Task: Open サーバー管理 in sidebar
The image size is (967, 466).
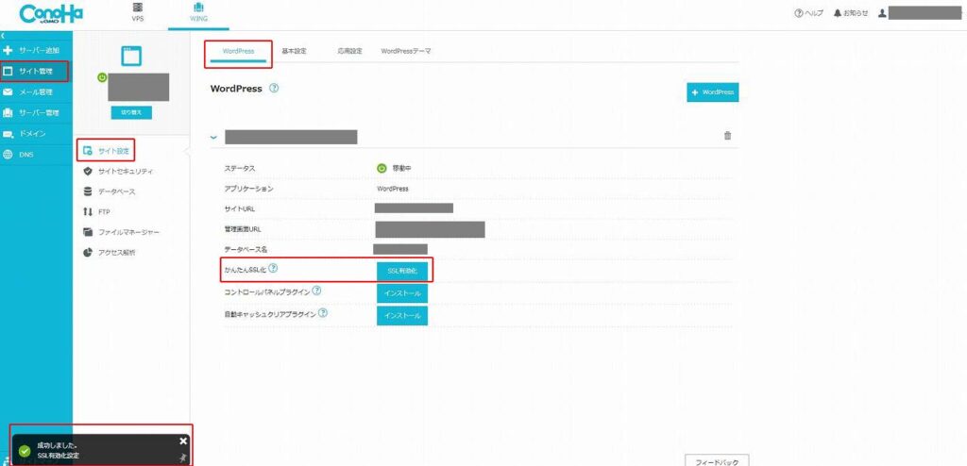Action: point(36,113)
